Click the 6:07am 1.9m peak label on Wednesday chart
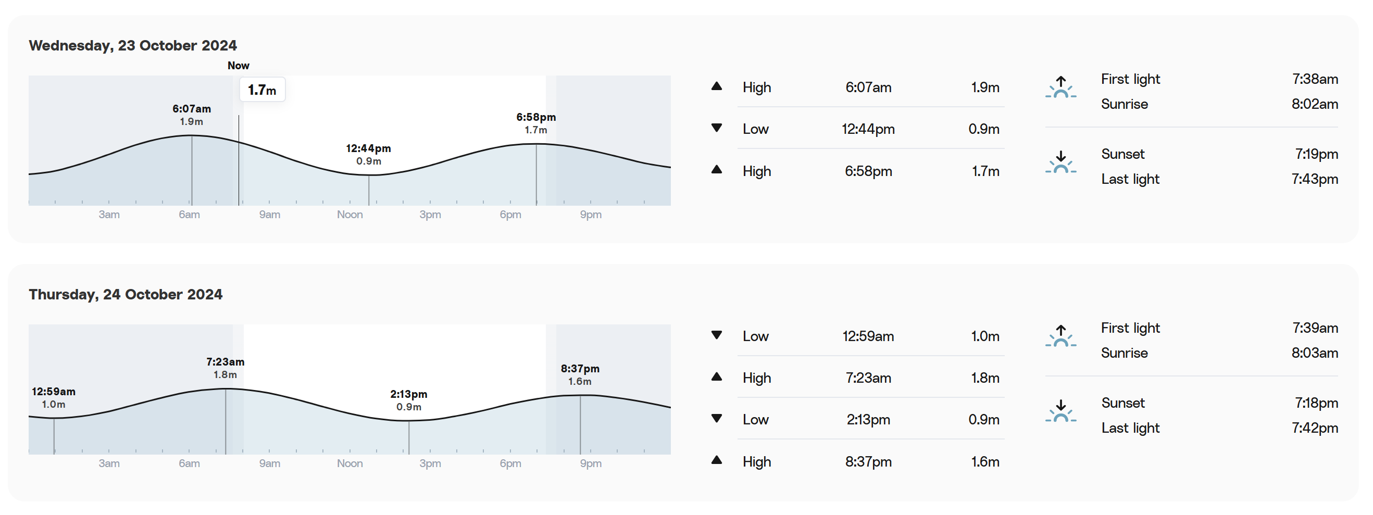Viewport: 1373px width, 515px height. [191, 115]
